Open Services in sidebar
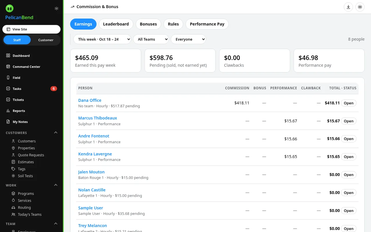371x232 pixels. tap(24, 201)
